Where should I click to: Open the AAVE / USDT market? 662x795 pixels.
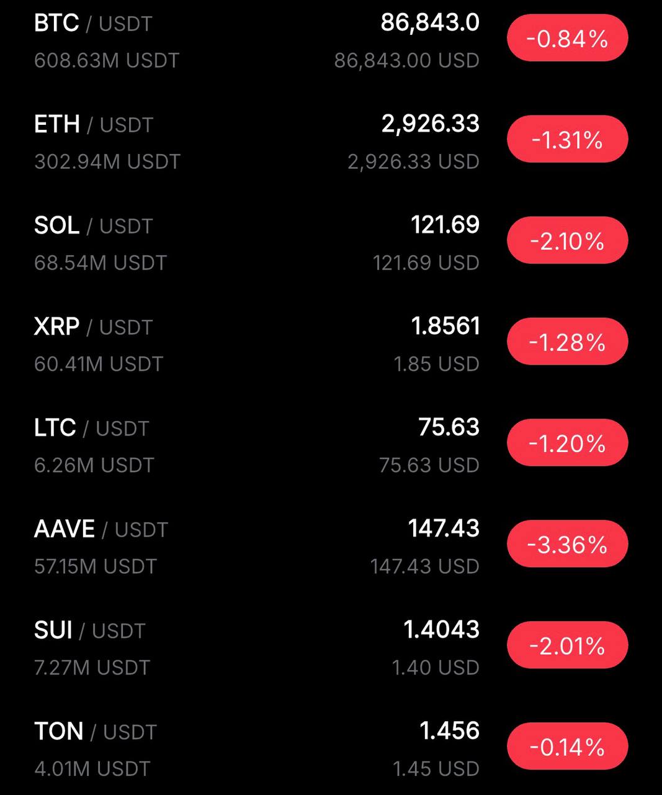click(x=101, y=530)
